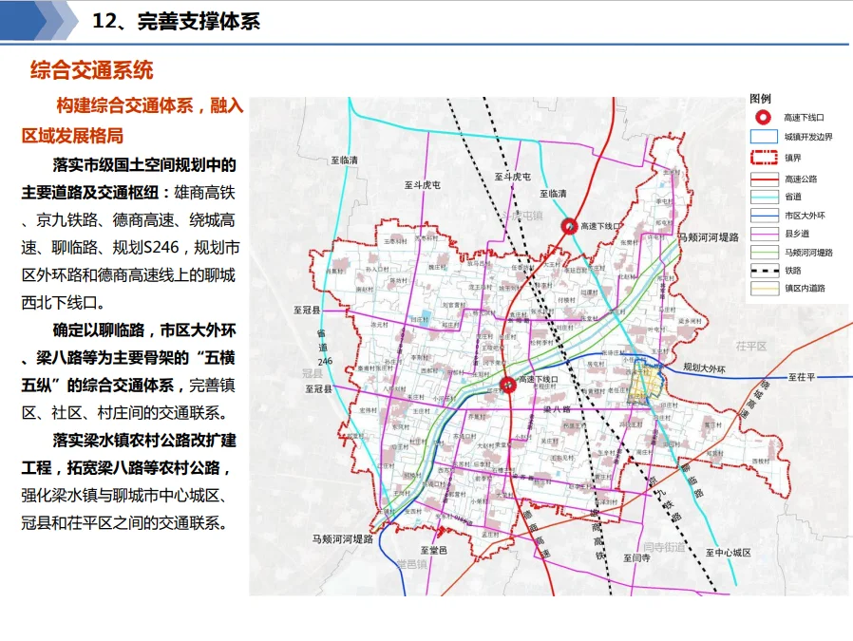Image resolution: width=853 pixels, height=641 pixels.
Task: Select the 铁路 black dashed legend symbol
Action: click(763, 270)
